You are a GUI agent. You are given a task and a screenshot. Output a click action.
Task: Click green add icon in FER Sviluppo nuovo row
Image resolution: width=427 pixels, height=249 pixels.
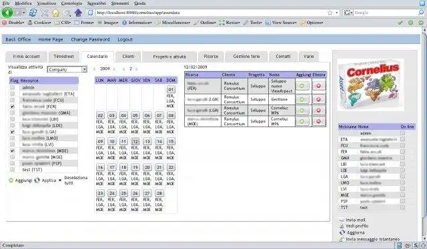(x=302, y=86)
